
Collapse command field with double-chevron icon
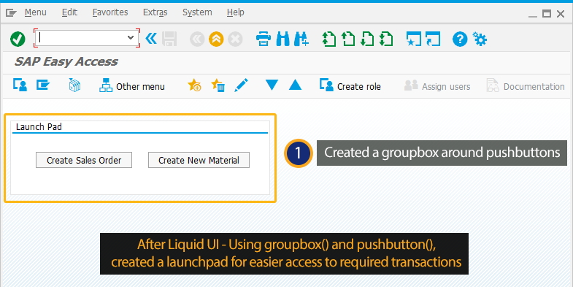151,38
